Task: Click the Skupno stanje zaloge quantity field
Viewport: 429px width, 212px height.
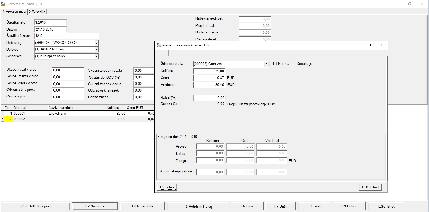Action: coord(210,172)
